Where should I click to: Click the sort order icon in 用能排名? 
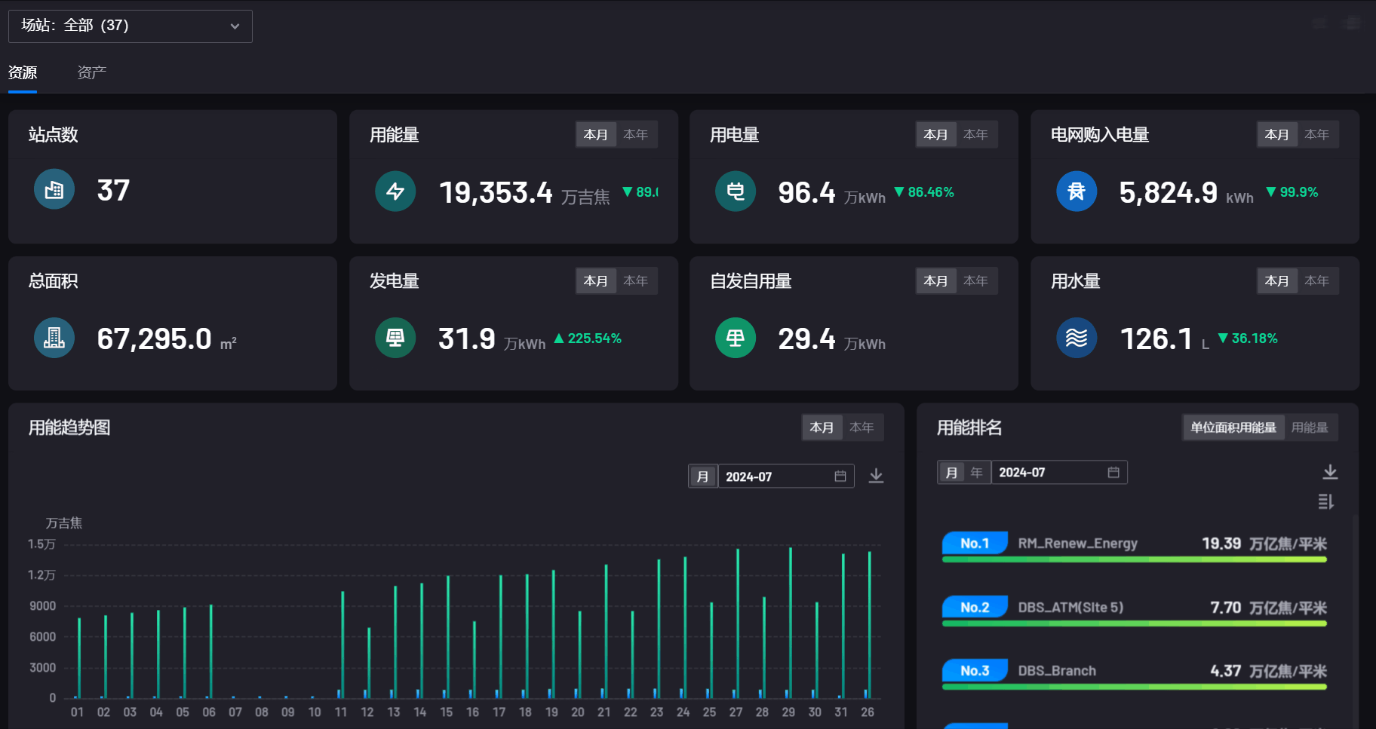(x=1325, y=501)
